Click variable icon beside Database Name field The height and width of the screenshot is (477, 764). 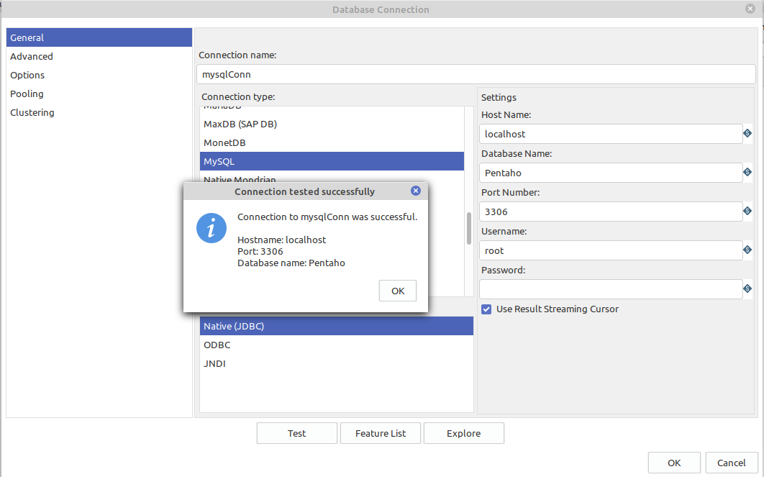(x=747, y=173)
